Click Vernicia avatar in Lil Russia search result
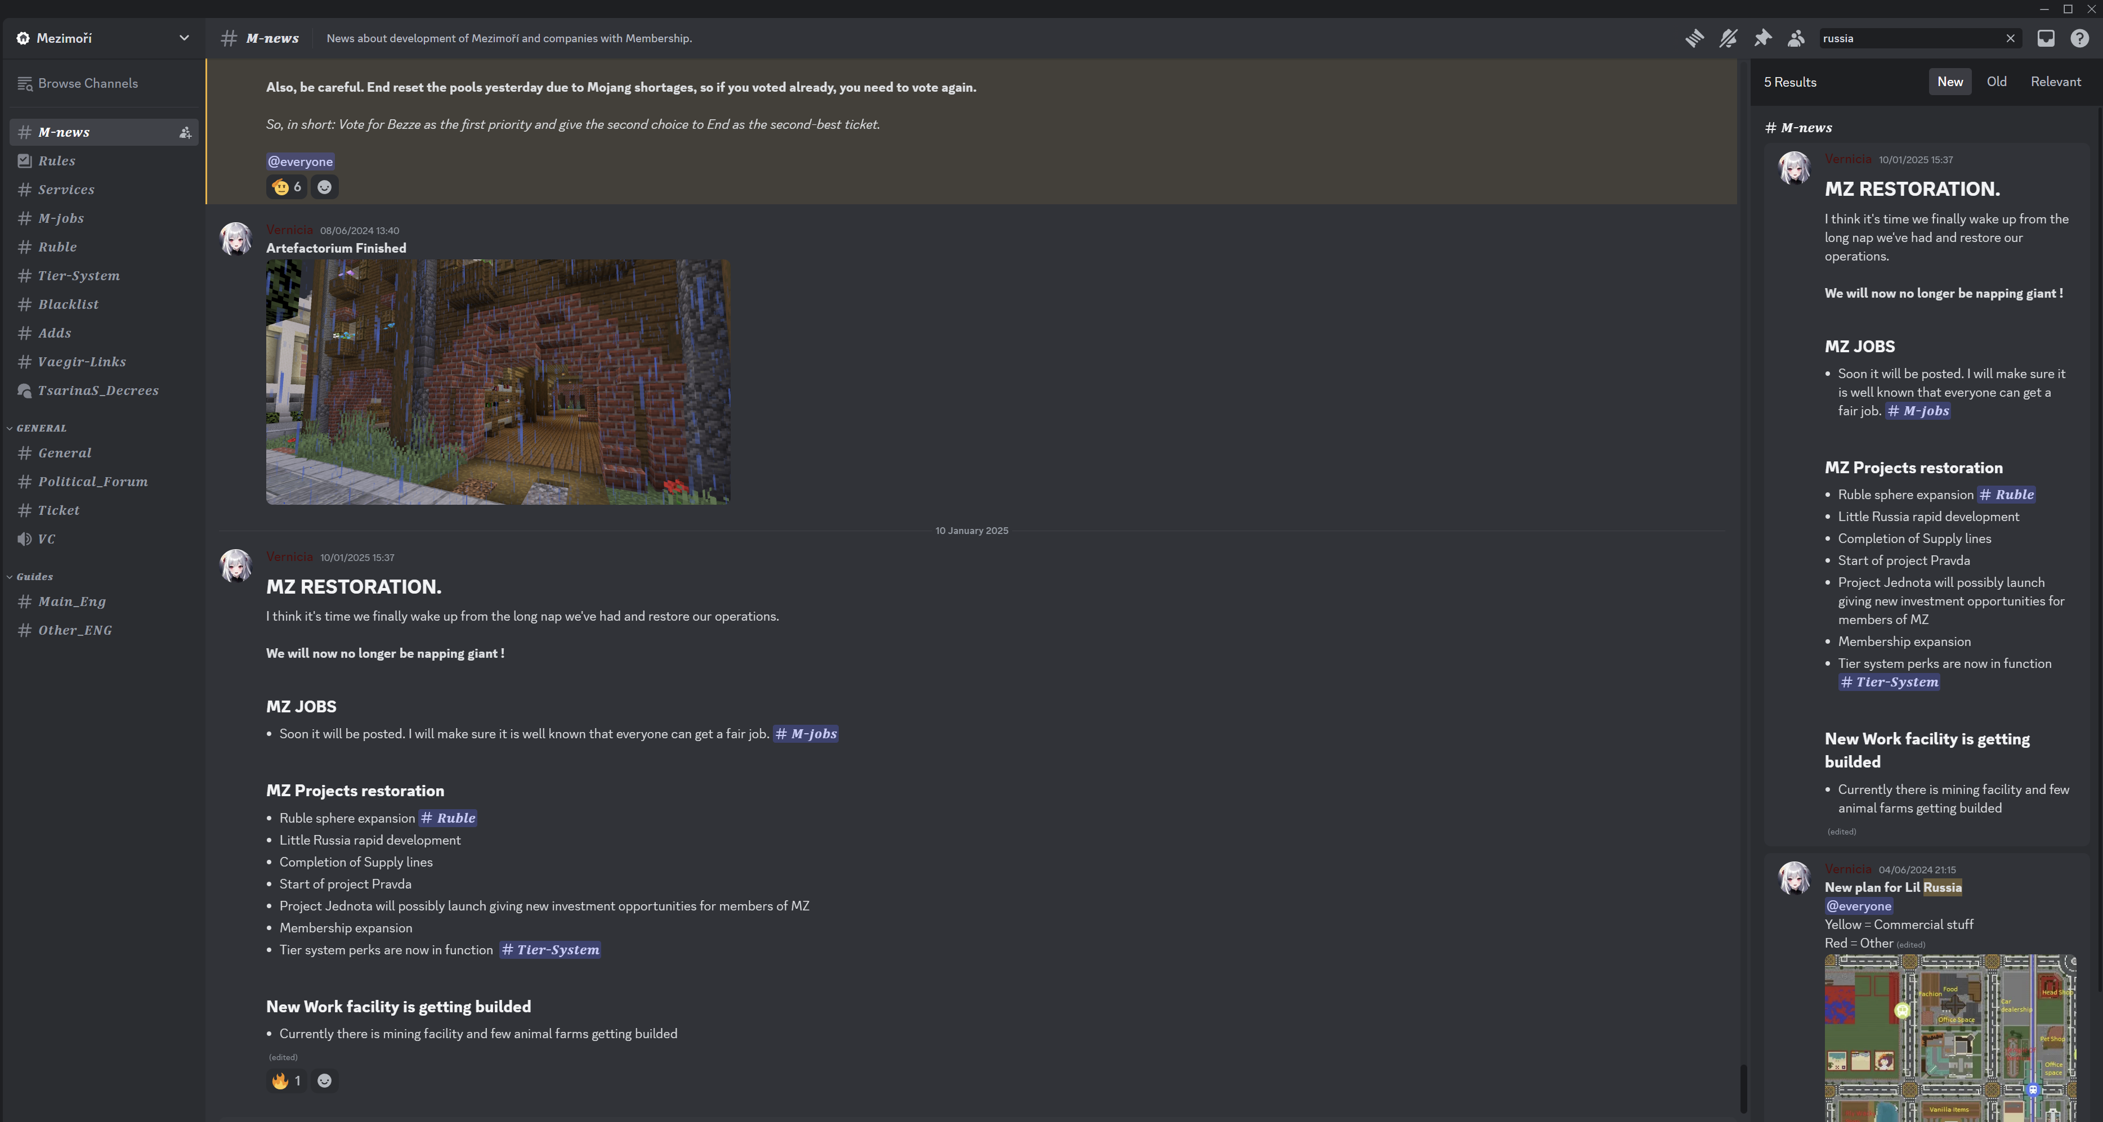The image size is (2103, 1122). click(x=1795, y=878)
